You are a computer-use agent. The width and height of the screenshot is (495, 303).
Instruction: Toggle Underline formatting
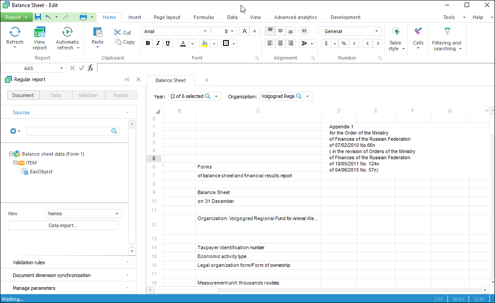(168, 43)
